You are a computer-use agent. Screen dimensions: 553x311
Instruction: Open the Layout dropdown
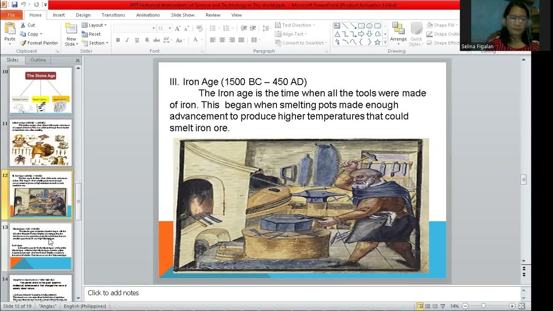(x=94, y=25)
